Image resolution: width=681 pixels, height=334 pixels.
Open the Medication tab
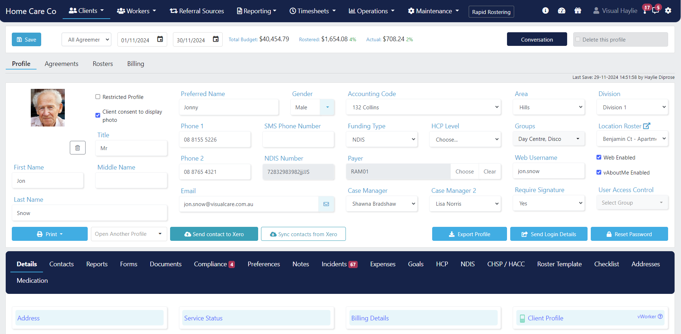click(x=32, y=281)
